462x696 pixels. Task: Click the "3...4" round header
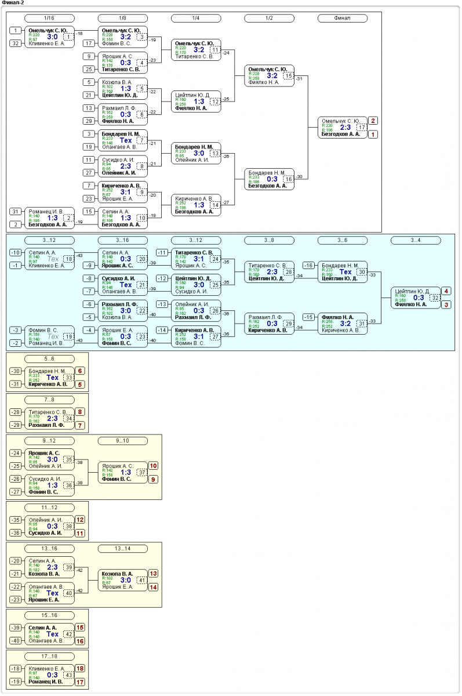[x=416, y=240]
